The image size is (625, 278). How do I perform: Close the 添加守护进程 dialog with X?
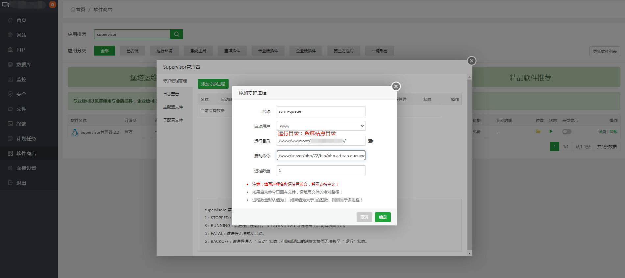[x=396, y=86]
